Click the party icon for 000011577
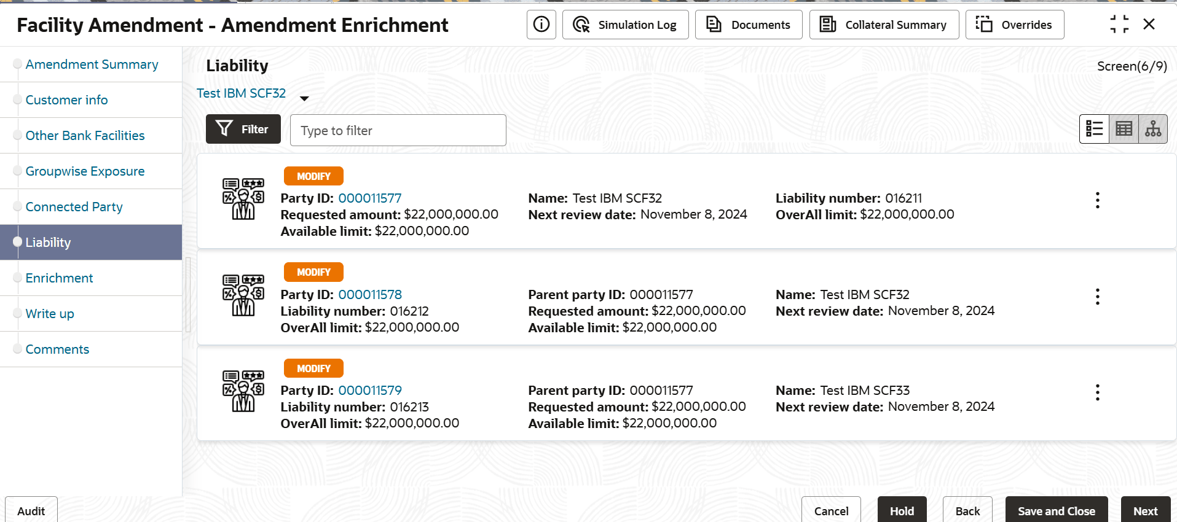Viewport: 1177px width, 522px height. click(x=243, y=199)
